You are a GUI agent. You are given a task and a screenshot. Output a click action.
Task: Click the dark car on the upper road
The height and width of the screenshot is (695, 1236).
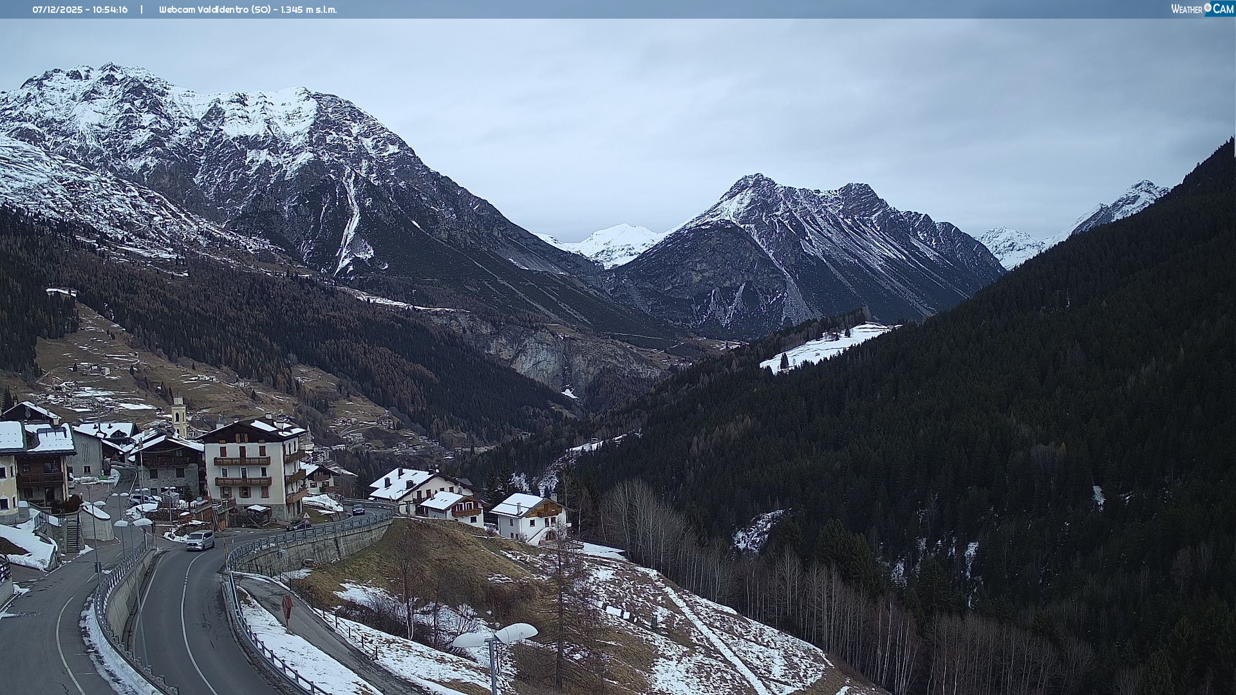click(358, 510)
